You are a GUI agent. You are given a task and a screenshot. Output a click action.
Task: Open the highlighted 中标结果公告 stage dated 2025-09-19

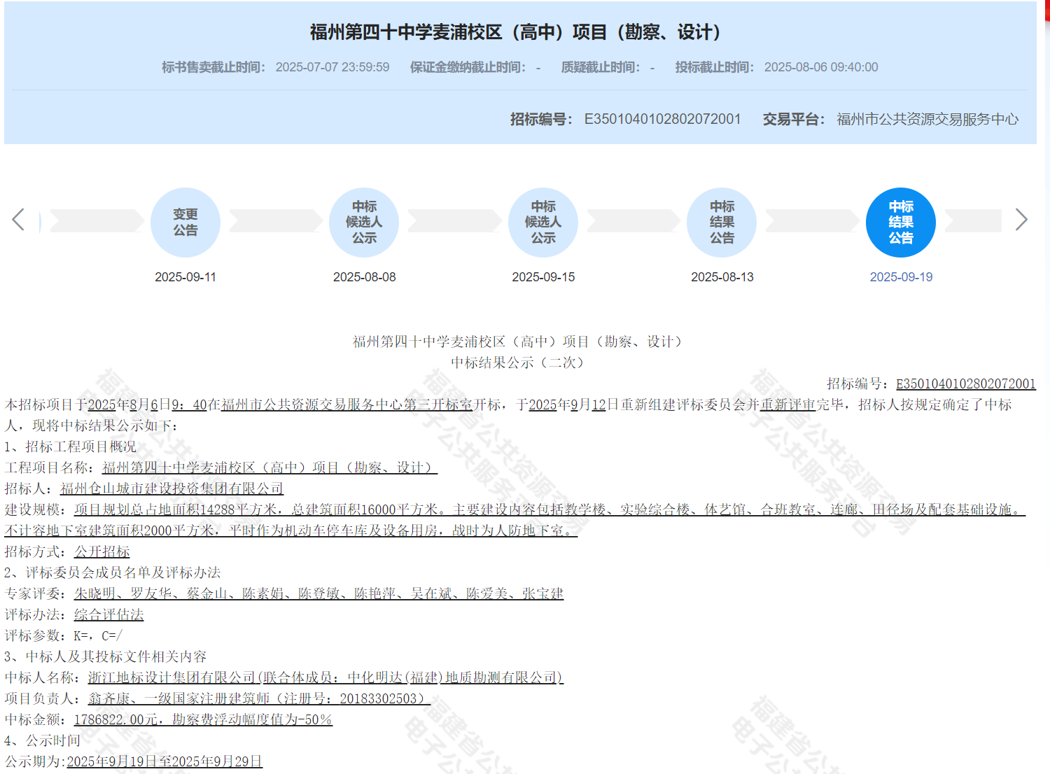[900, 222]
